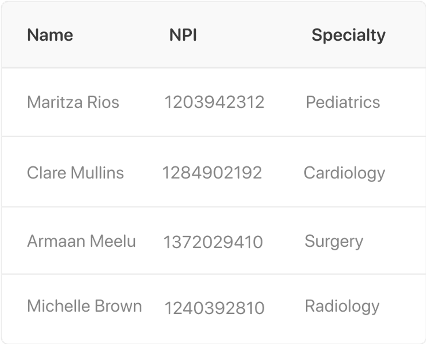The image size is (426, 344).
Task: Click the Radiology specialty cell
Action: click(342, 306)
